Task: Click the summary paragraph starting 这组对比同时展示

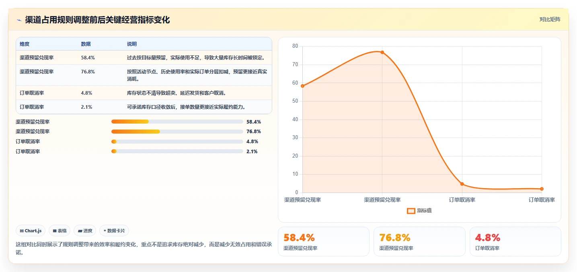Action: pos(144,248)
